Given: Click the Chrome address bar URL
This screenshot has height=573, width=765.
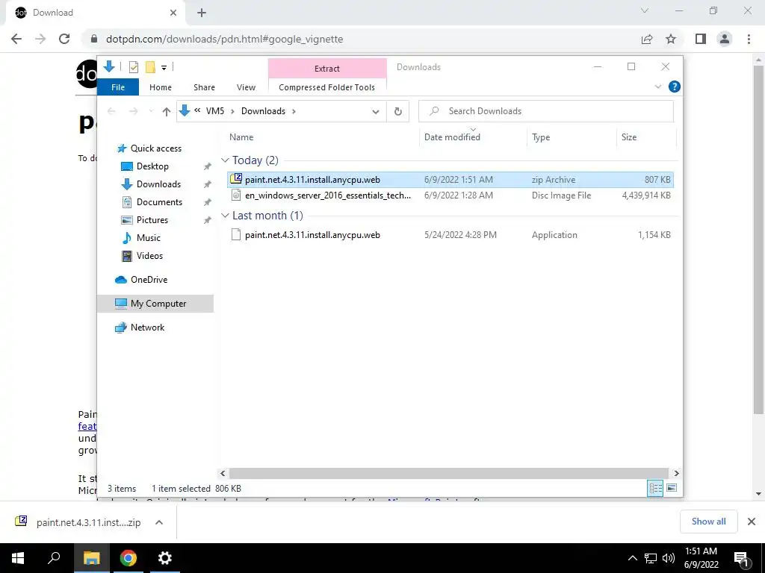Looking at the screenshot, I should 224,39.
